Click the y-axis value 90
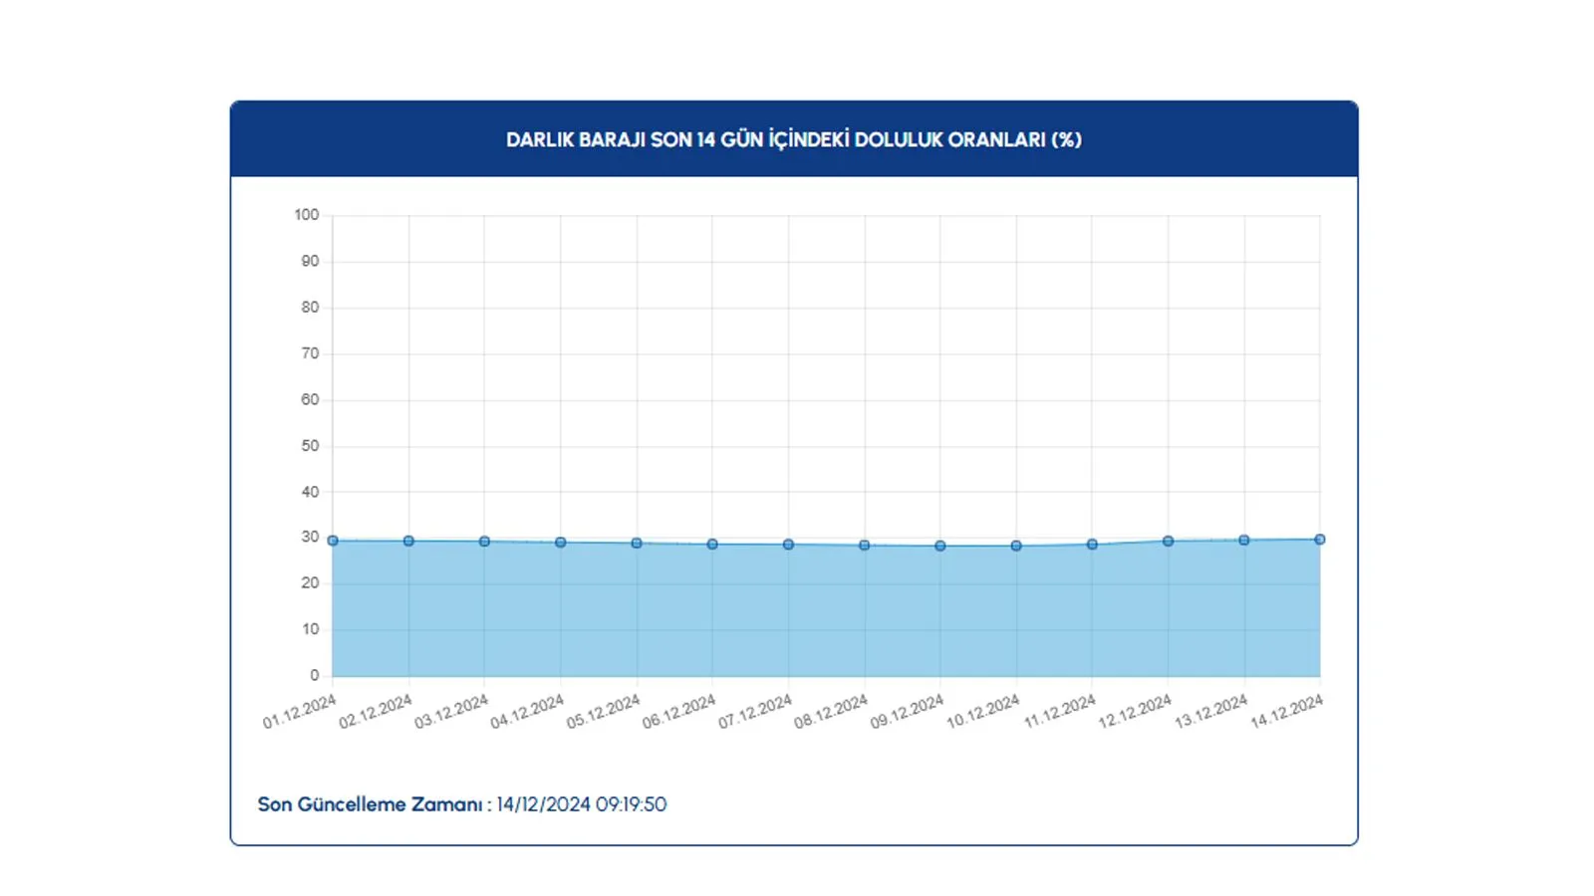The width and height of the screenshot is (1594, 896). click(311, 261)
